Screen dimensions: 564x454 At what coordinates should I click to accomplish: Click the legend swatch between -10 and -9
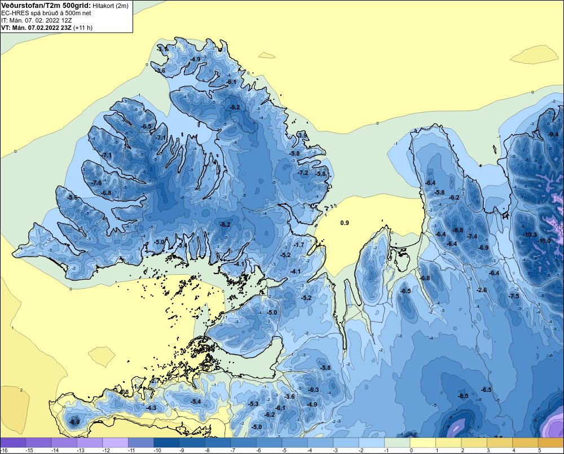click(166, 443)
